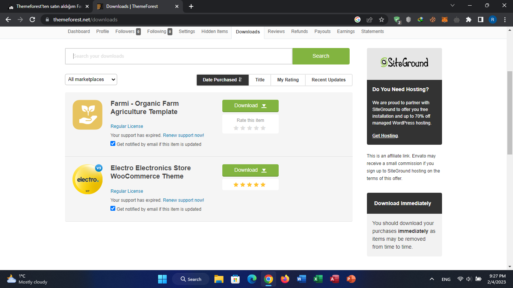Open the cookie extension icon
The height and width of the screenshot is (288, 513).
(x=433, y=19)
